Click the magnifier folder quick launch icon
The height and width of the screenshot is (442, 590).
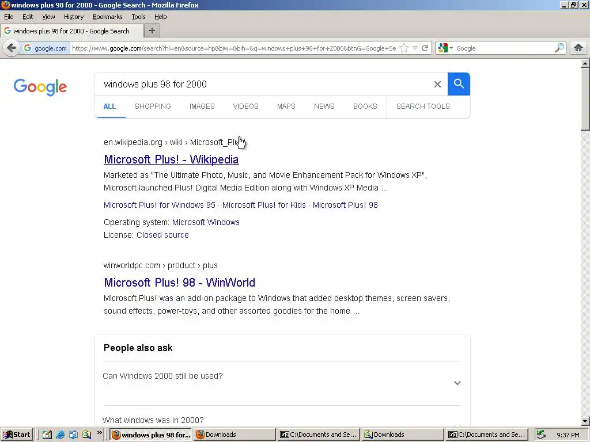point(86,435)
